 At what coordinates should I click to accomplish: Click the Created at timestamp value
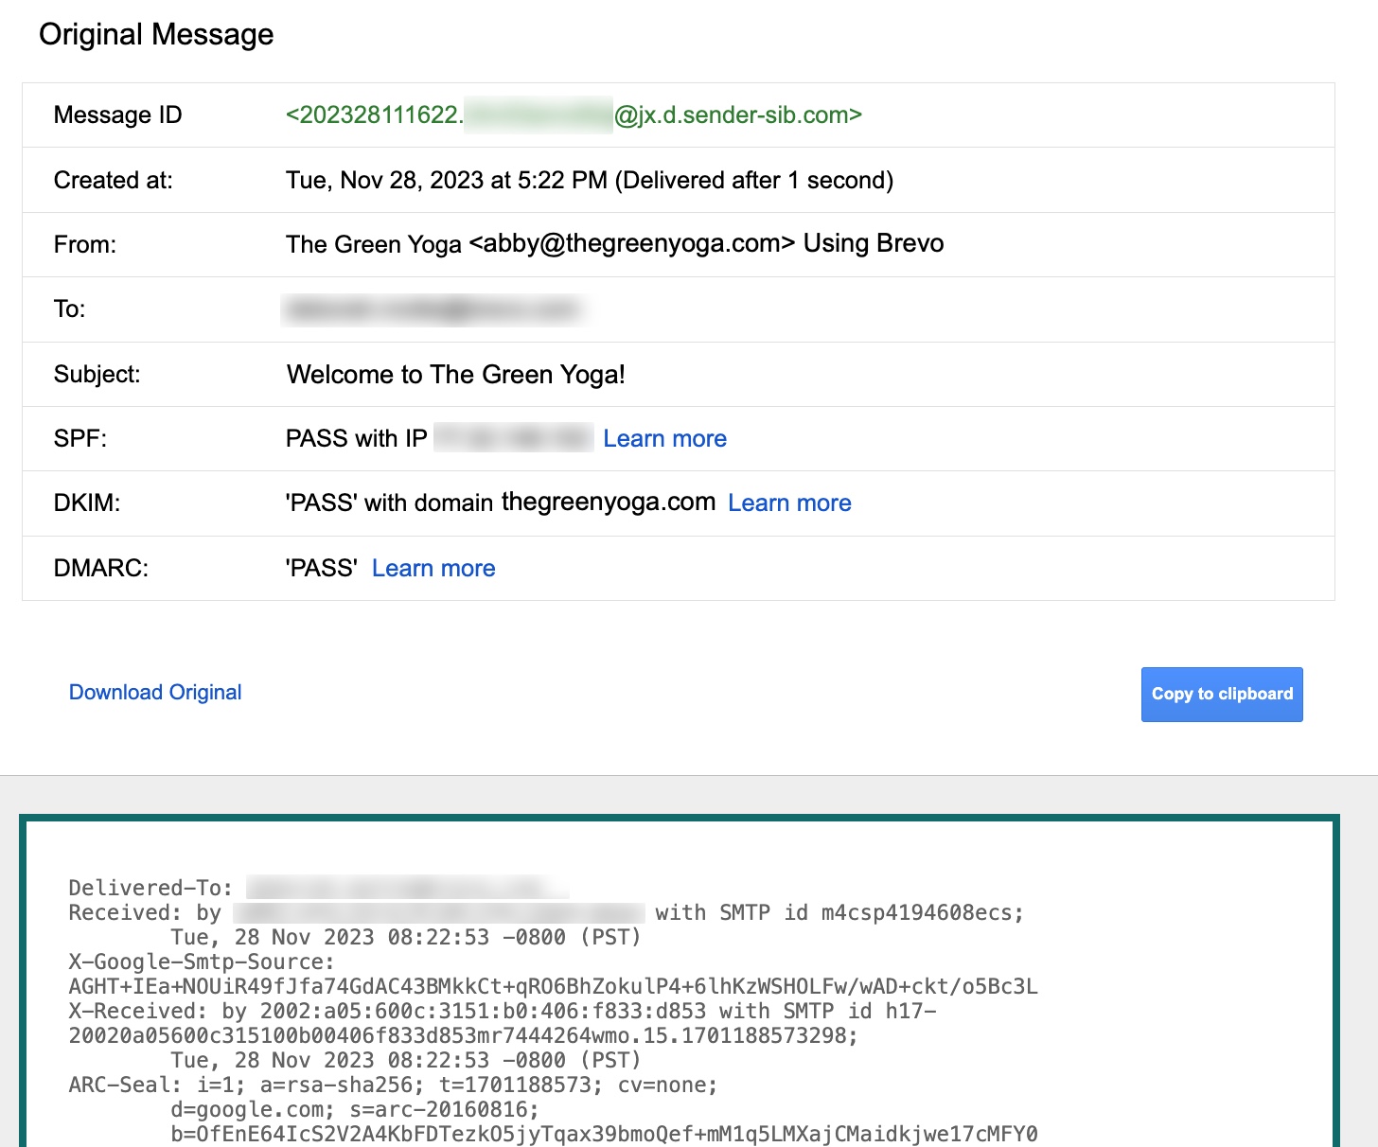click(x=589, y=180)
